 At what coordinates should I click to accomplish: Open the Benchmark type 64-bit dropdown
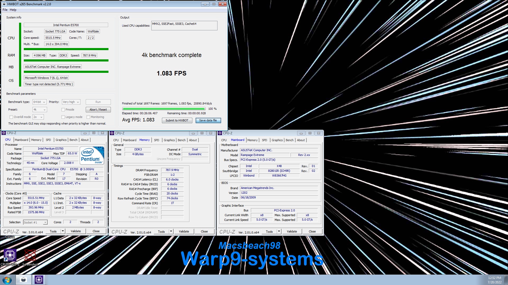point(39,102)
